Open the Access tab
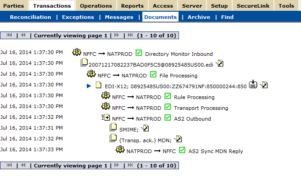301x176 pixels. click(163, 6)
